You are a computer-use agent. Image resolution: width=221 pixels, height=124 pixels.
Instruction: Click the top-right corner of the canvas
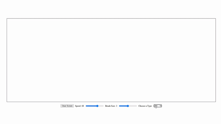215,19
